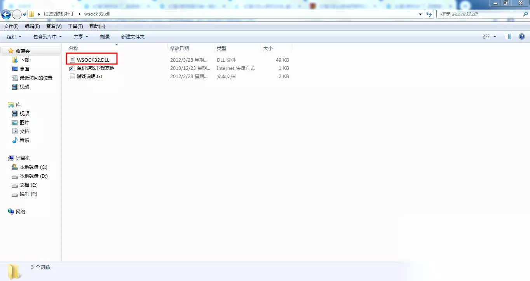
Task: Click the 音乐 library icon
Action: pyautogui.click(x=15, y=140)
